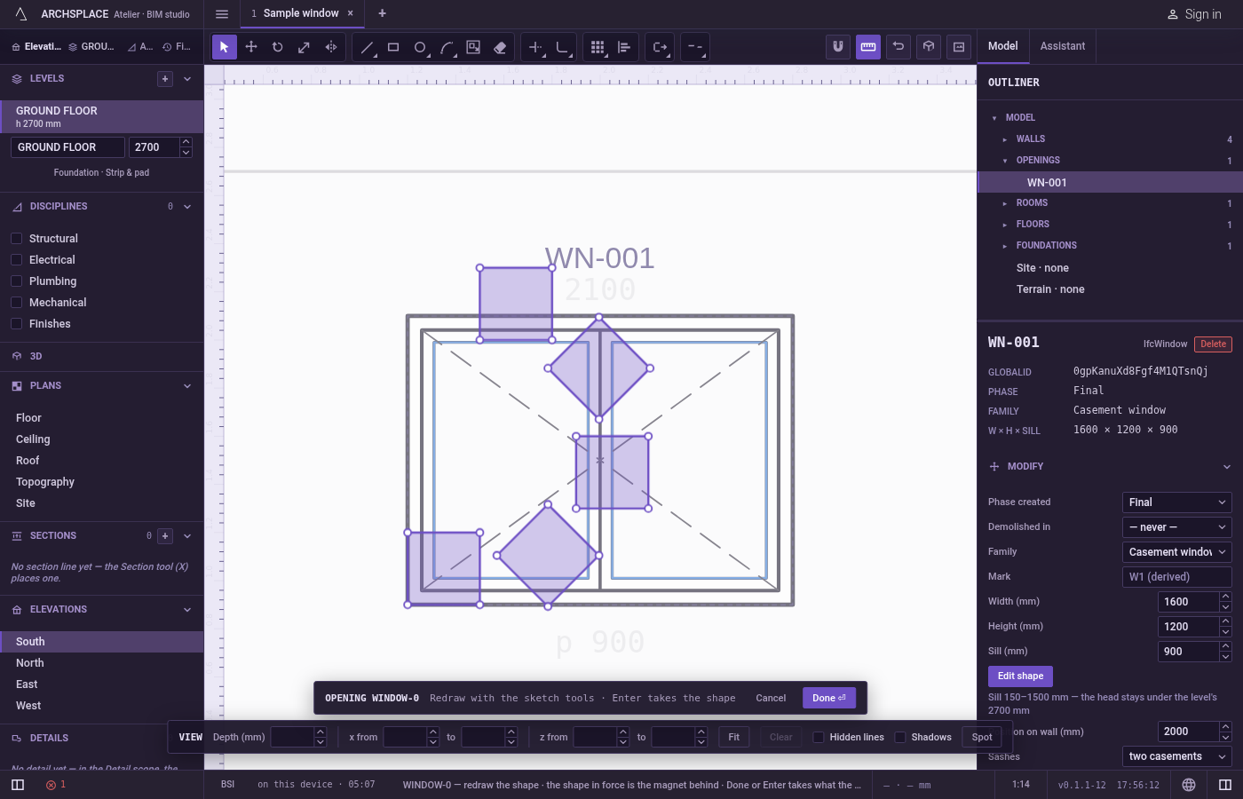The height and width of the screenshot is (799, 1243).
Task: Open the grid array tool
Action: click(x=598, y=47)
